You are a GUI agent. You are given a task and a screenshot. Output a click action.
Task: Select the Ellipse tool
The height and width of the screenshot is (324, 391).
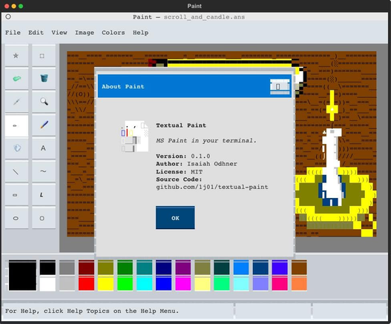pyautogui.click(x=16, y=218)
